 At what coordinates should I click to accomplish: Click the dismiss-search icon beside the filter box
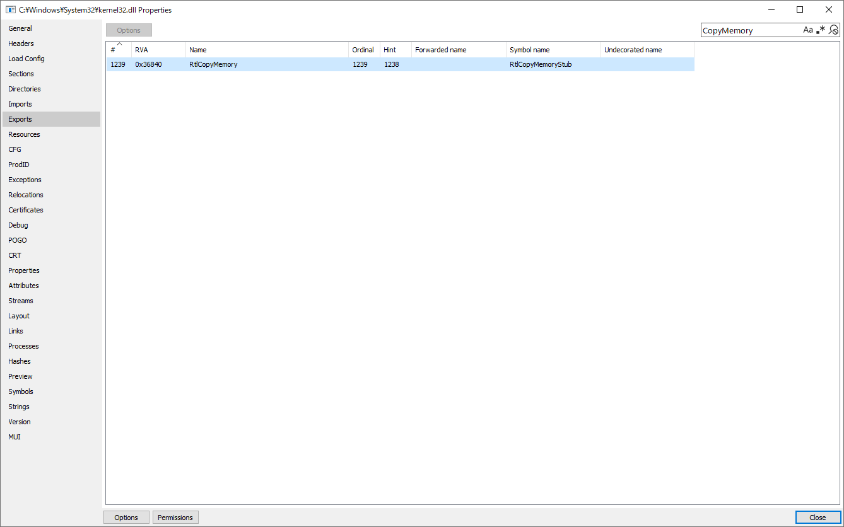[834, 30]
